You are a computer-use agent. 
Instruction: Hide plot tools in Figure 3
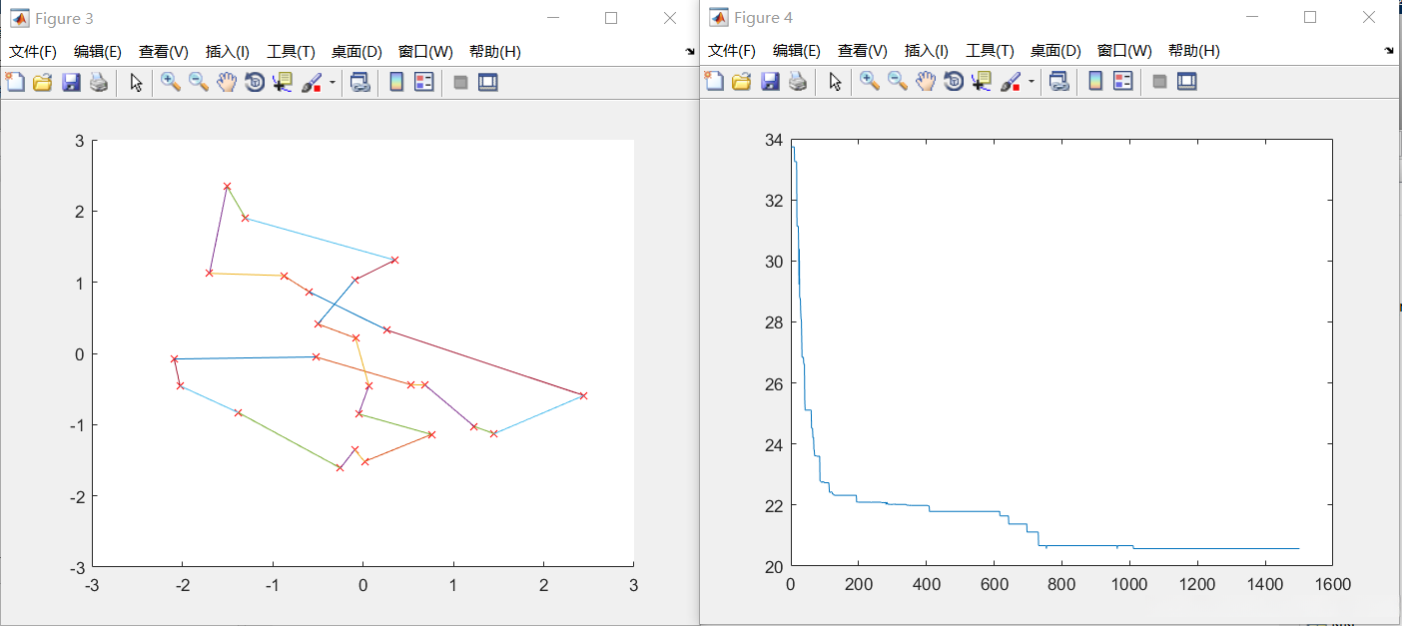[460, 83]
